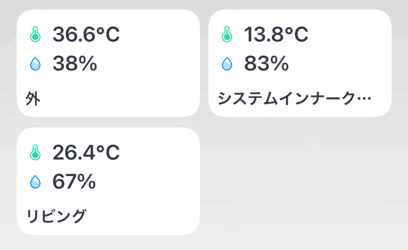Click the ellipsis at end of システムインナーク
408x250 pixels.
click(x=364, y=99)
